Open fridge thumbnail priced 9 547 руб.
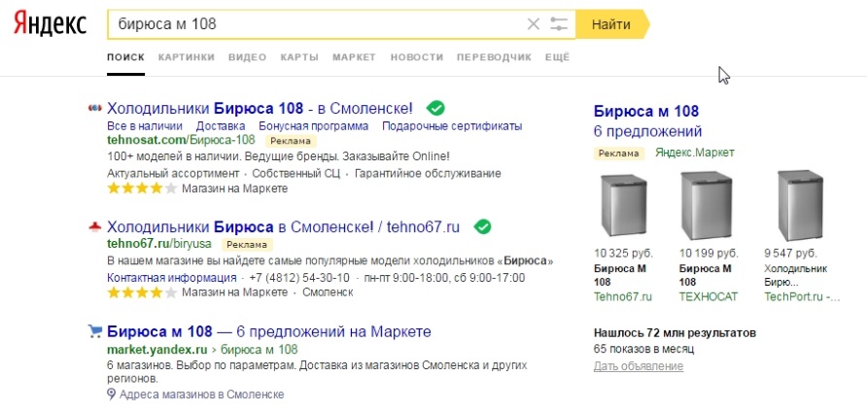The image size is (867, 411). click(800, 205)
